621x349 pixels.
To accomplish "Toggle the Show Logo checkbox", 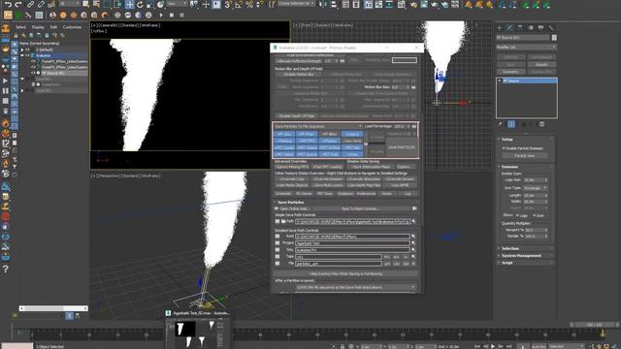I will click(517, 215).
